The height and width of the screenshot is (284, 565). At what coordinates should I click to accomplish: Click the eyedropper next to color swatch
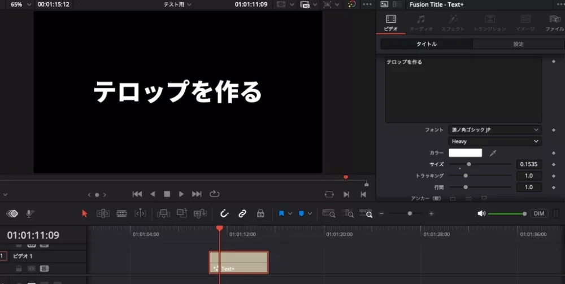(x=493, y=153)
